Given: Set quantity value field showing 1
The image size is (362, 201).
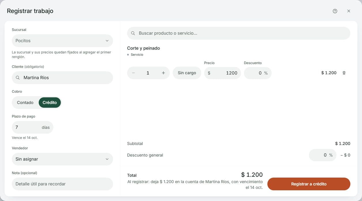Looking at the screenshot, I should [x=148, y=73].
